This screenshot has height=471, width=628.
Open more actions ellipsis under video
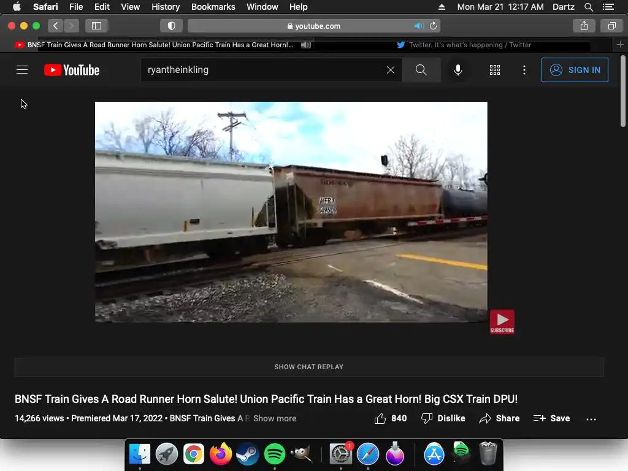click(591, 419)
